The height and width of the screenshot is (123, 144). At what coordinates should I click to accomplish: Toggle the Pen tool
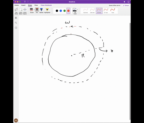pos(37,10)
